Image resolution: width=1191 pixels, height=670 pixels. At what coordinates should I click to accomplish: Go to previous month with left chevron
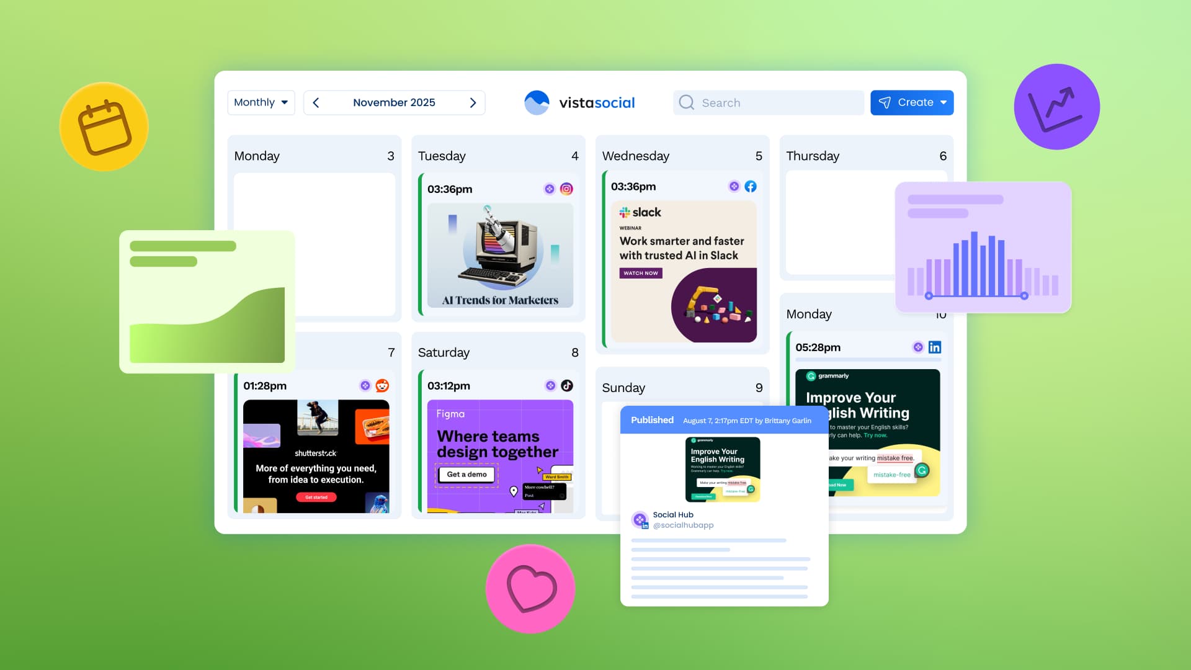pyautogui.click(x=316, y=102)
